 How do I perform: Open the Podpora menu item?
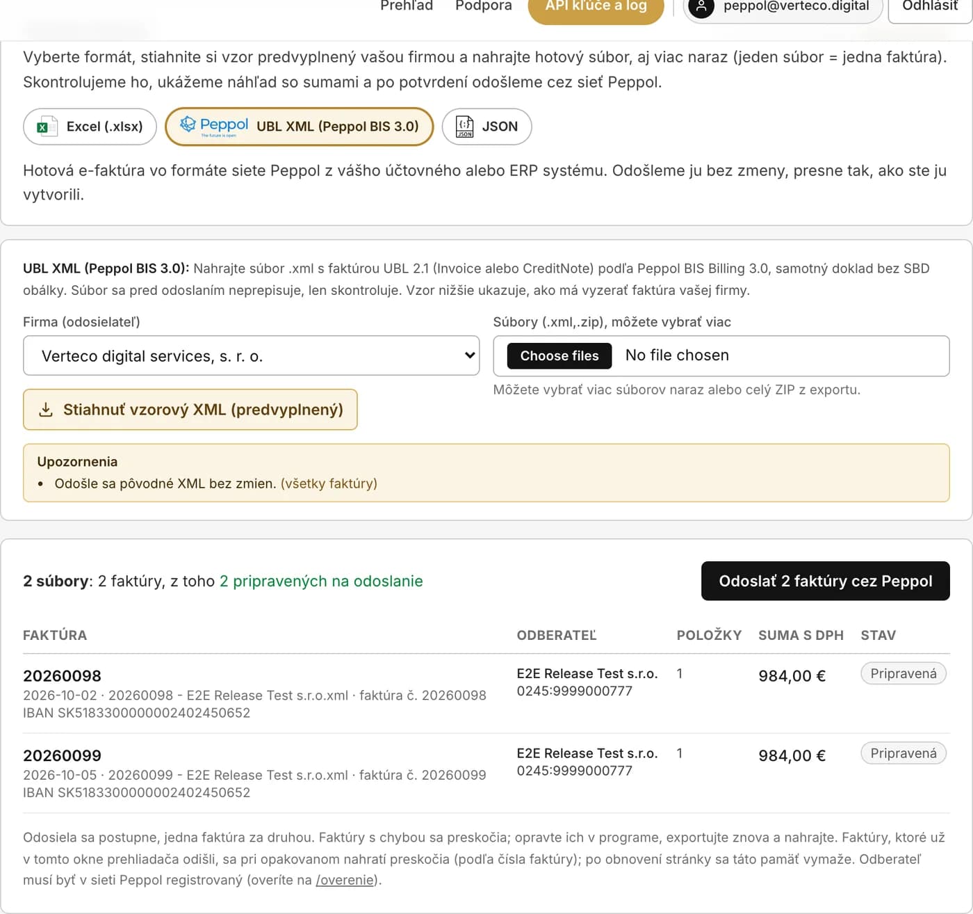(484, 6)
